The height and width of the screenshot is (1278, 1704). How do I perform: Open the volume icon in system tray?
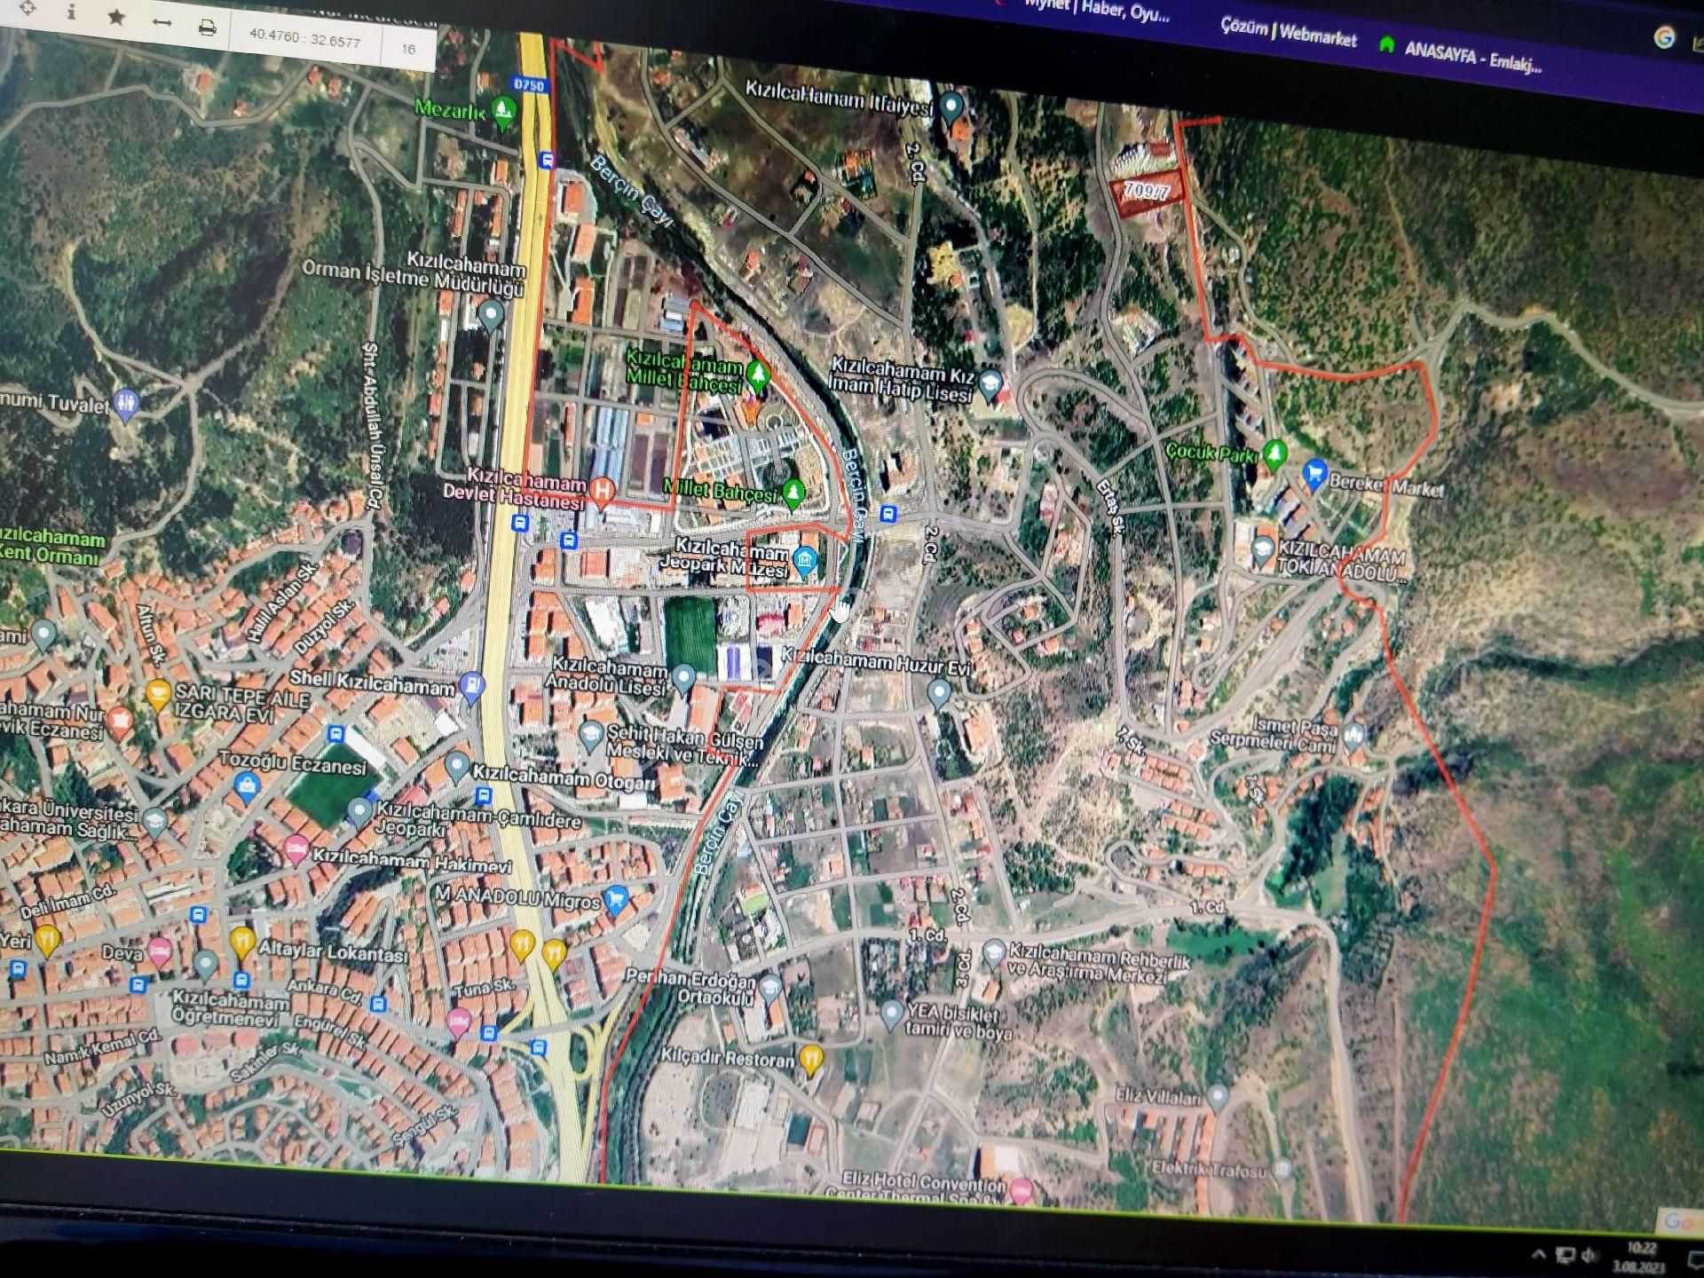(1589, 1256)
